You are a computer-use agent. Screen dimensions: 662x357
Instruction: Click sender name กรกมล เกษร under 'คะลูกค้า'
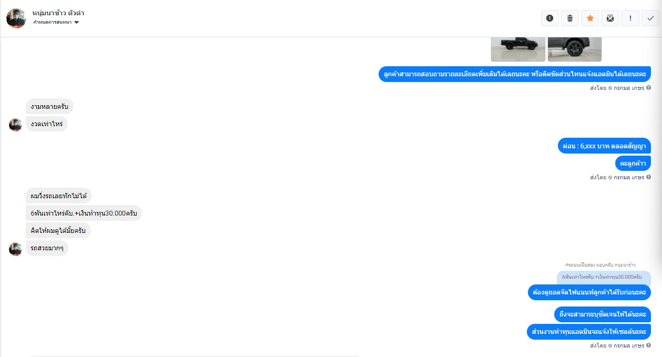tap(629, 177)
